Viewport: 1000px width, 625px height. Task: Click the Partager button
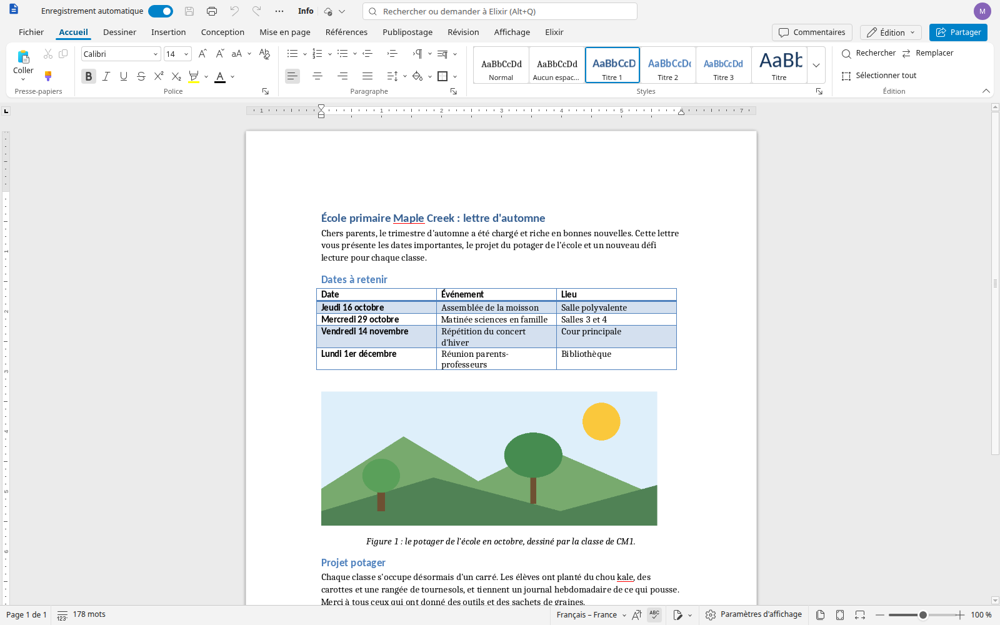click(x=958, y=32)
